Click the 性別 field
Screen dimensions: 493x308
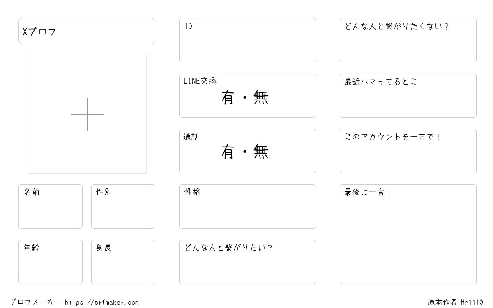(123, 207)
